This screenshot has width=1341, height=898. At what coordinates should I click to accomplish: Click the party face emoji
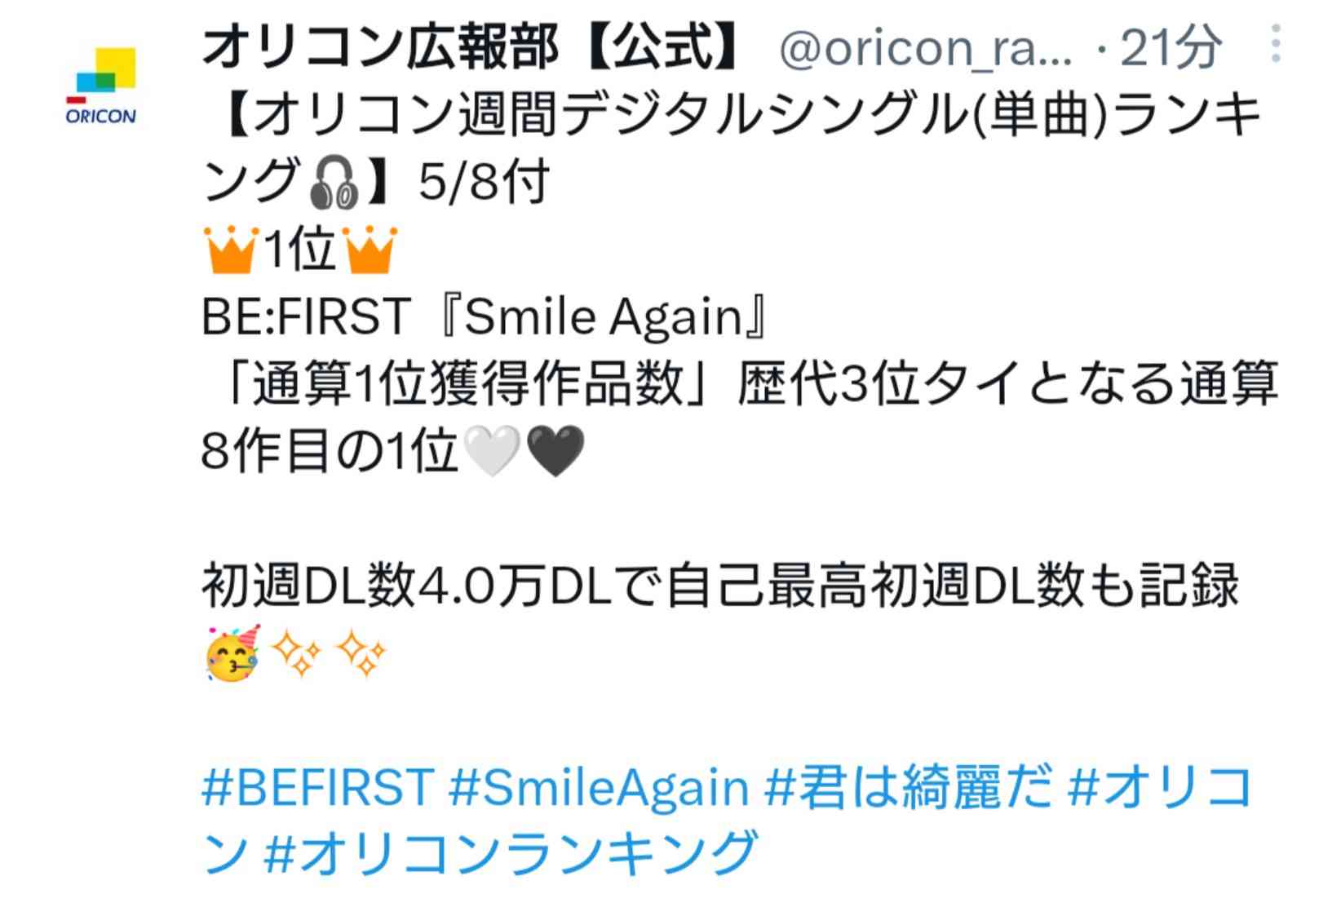tap(232, 653)
